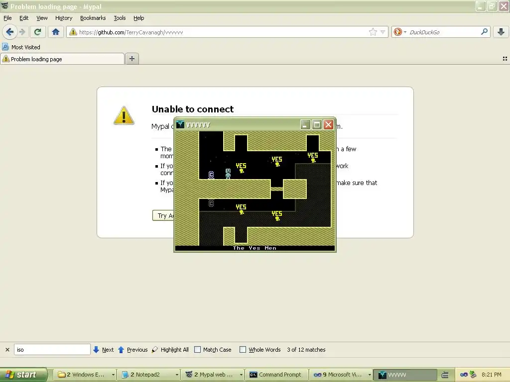Image resolution: width=510 pixels, height=382 pixels.
Task: Click the warning icon in the address bar
Action: (x=73, y=32)
